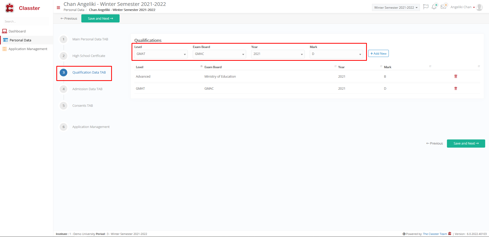Click step 4 circle in wizard

[63, 89]
